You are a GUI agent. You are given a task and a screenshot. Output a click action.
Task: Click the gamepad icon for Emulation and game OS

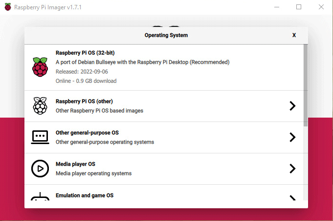coord(40,196)
